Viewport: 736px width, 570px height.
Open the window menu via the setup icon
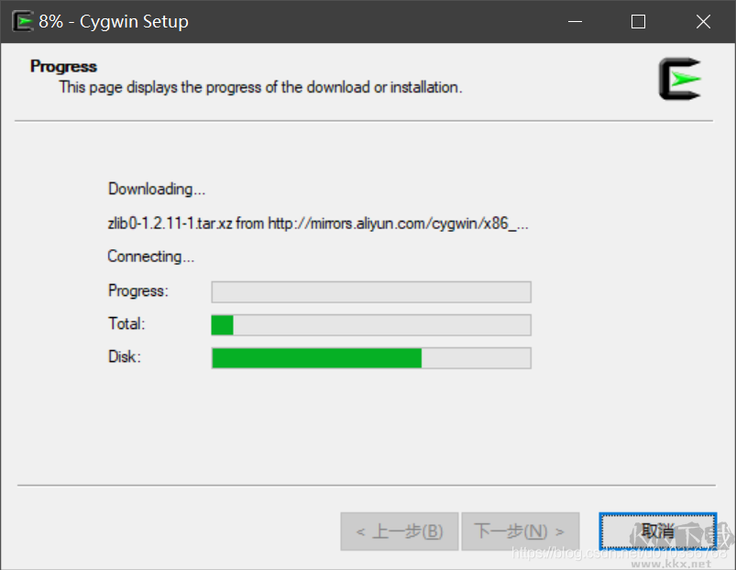(x=21, y=20)
